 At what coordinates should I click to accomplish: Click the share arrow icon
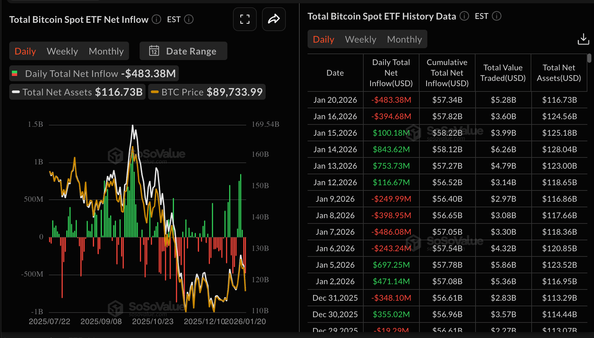(274, 19)
